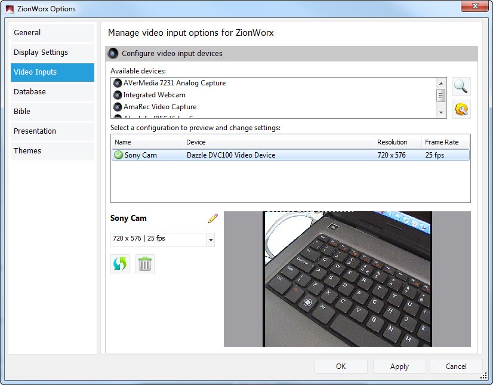The height and width of the screenshot is (385, 493).
Task: Rename Sony Cam with pencil icon
Action: point(212,218)
